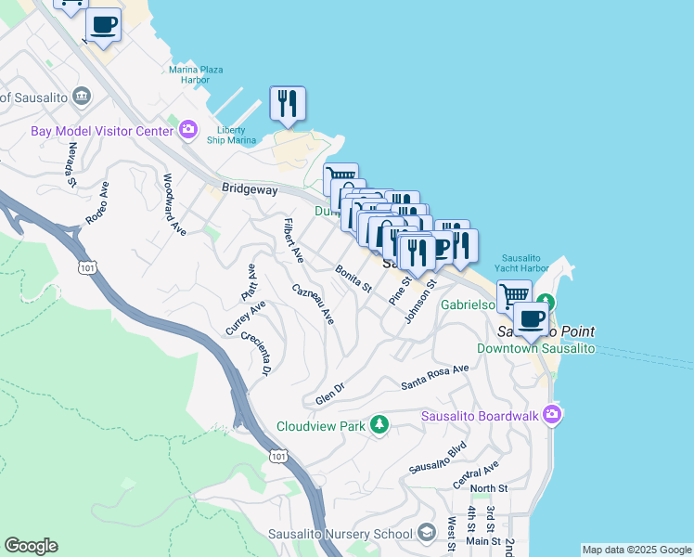Screen dimensions: 694x557
Task: Click the West St street label
Action: tap(452, 534)
